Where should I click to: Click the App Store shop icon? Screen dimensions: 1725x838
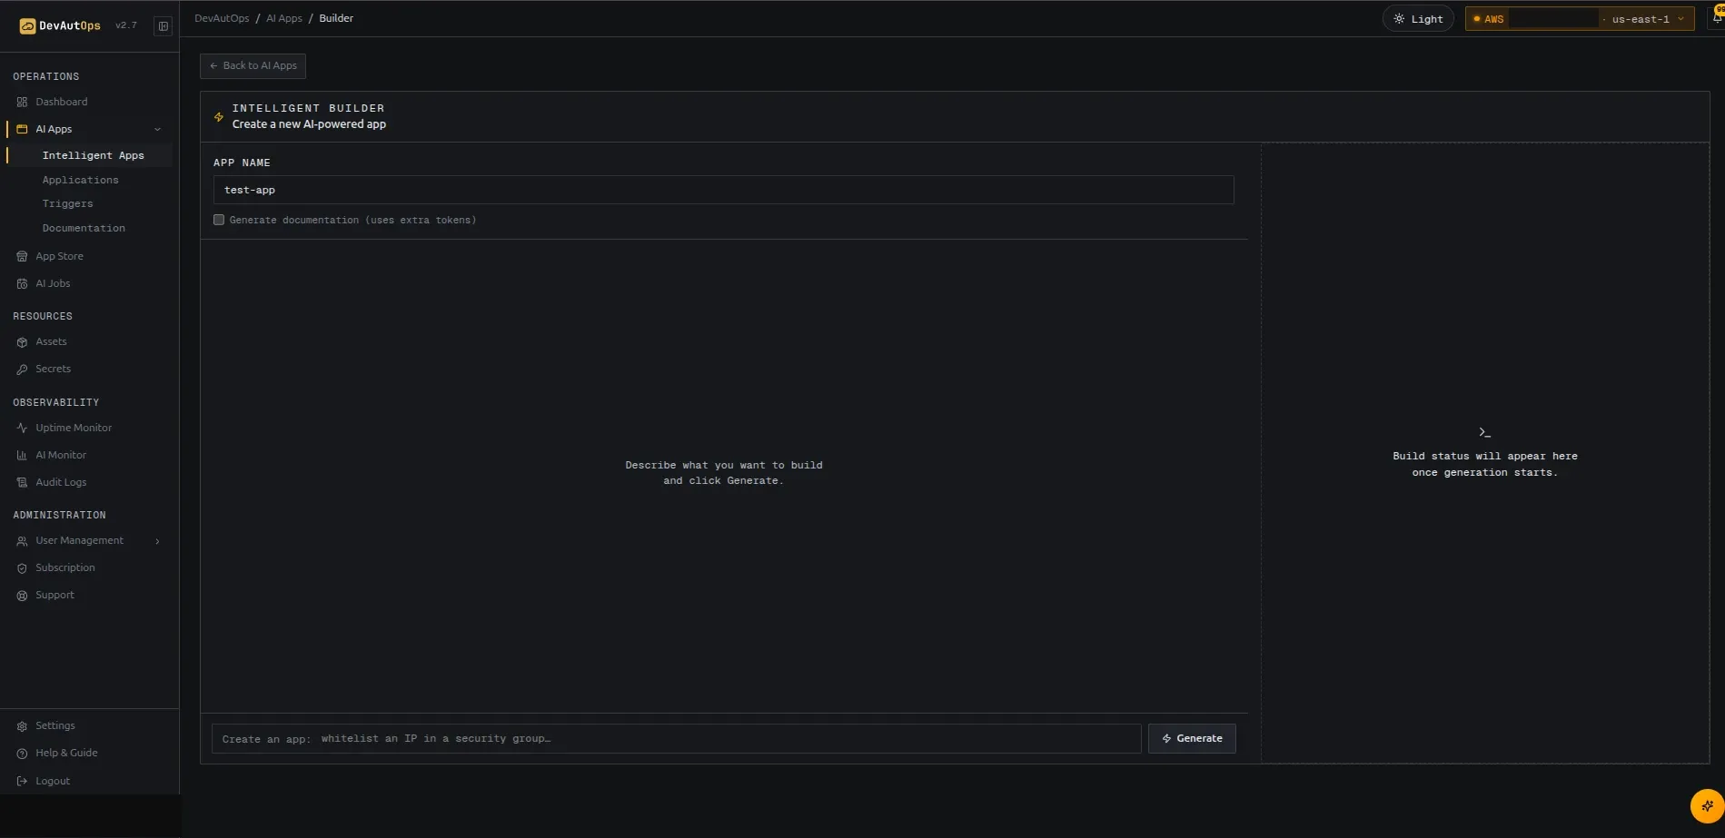(22, 257)
